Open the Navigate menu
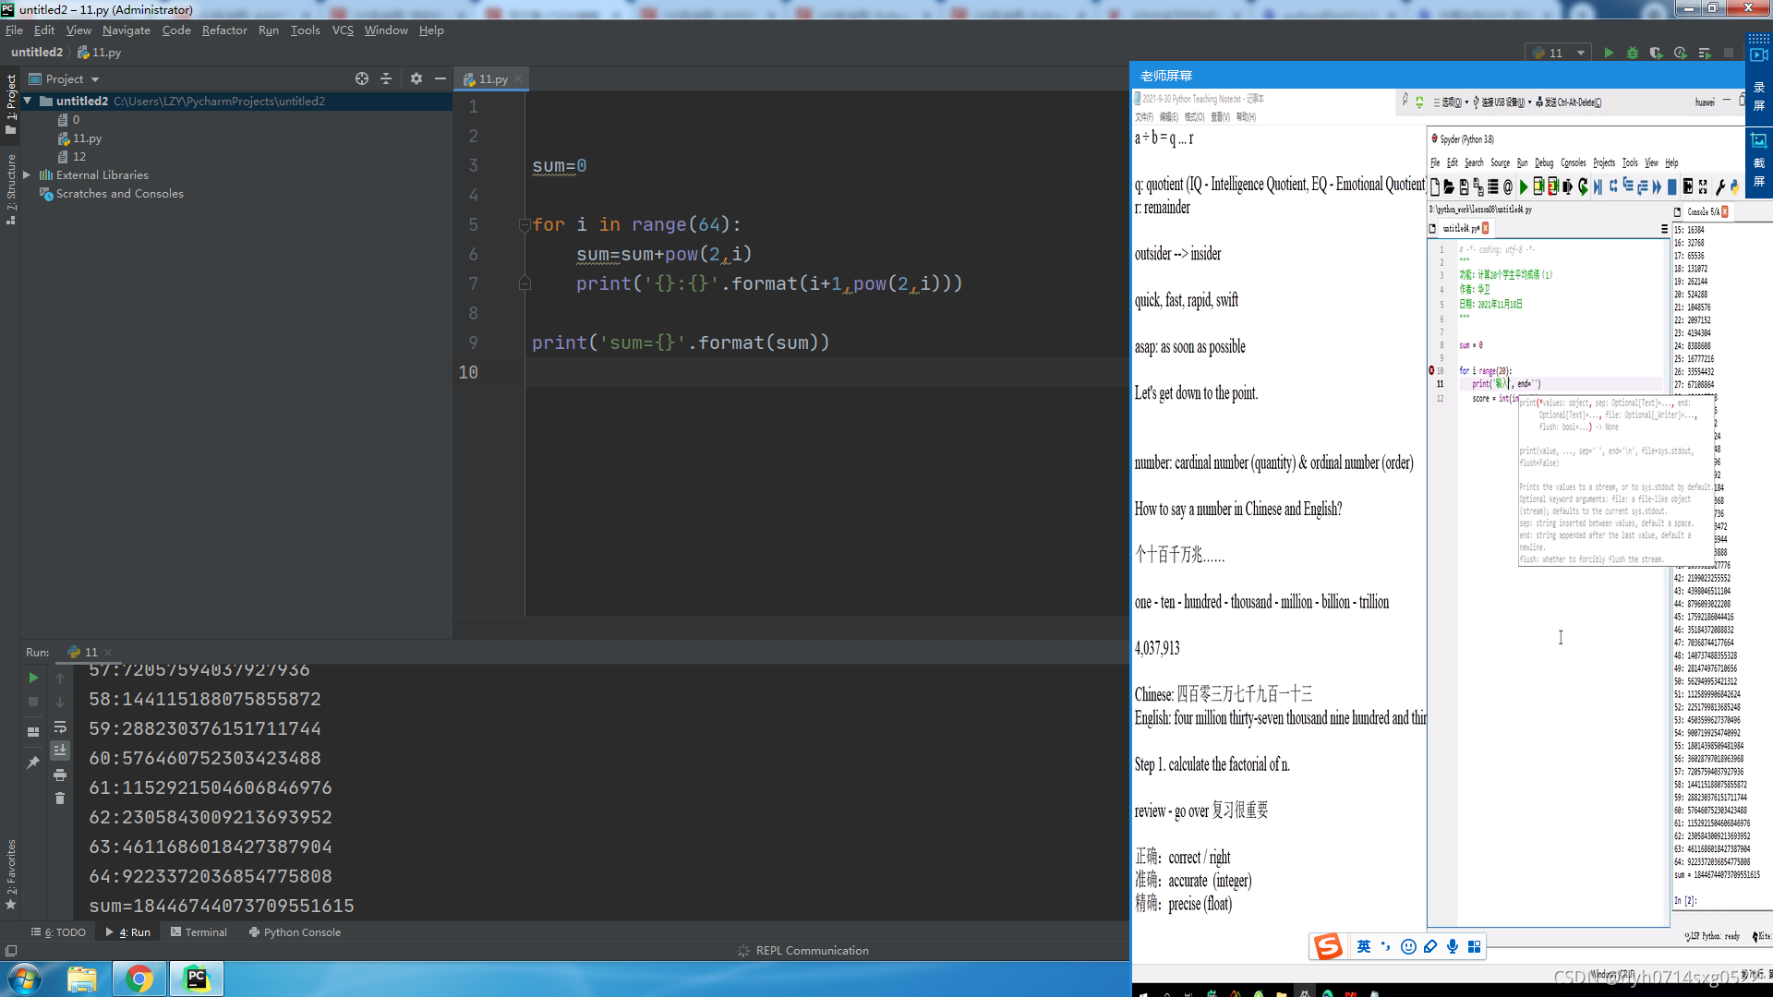This screenshot has width=1773, height=997. 126,30
